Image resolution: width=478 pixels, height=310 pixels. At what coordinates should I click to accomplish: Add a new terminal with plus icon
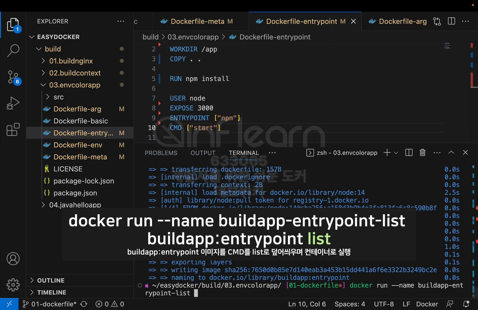click(x=387, y=153)
